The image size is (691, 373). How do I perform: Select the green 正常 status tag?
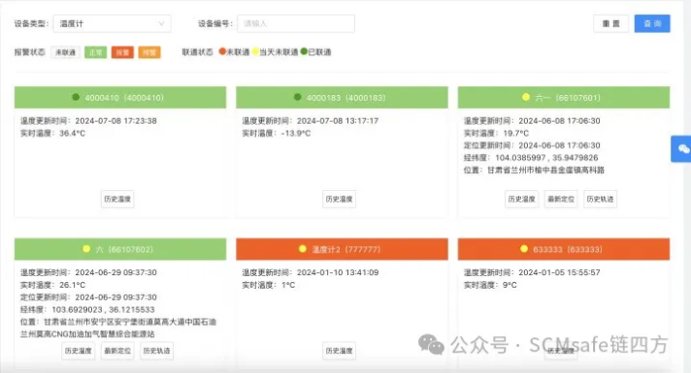click(x=96, y=52)
